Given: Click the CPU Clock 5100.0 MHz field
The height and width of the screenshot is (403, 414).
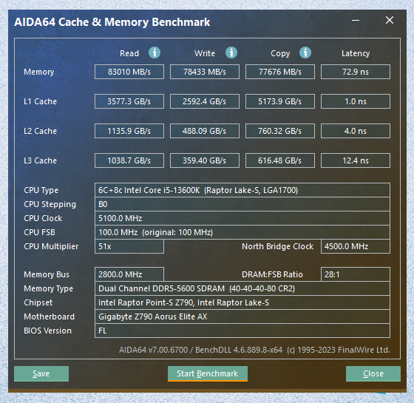Looking at the screenshot, I should [x=242, y=218].
